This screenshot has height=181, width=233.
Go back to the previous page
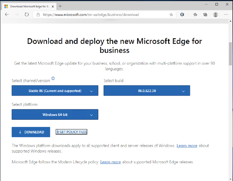7,14
